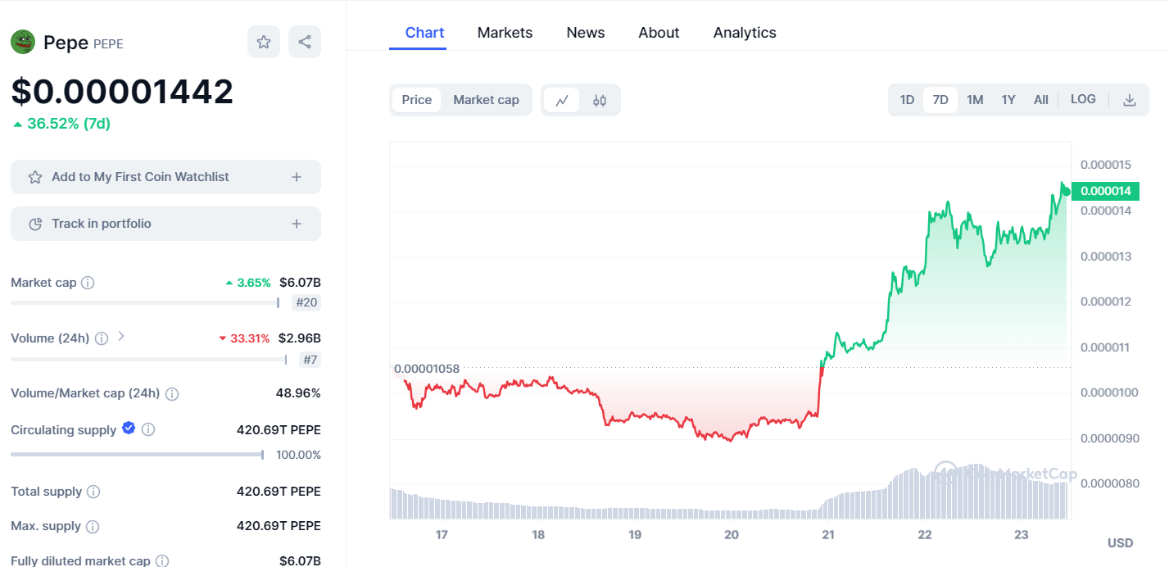Open the News tab

(586, 33)
